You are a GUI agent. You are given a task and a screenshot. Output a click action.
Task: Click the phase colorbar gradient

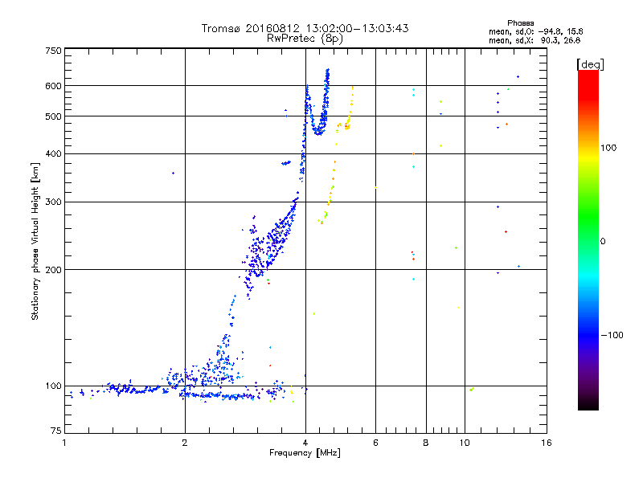click(x=588, y=240)
